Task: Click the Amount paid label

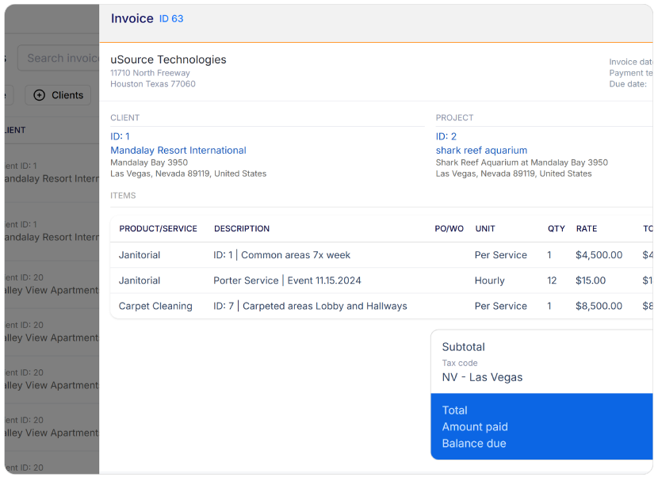Action: (475, 426)
